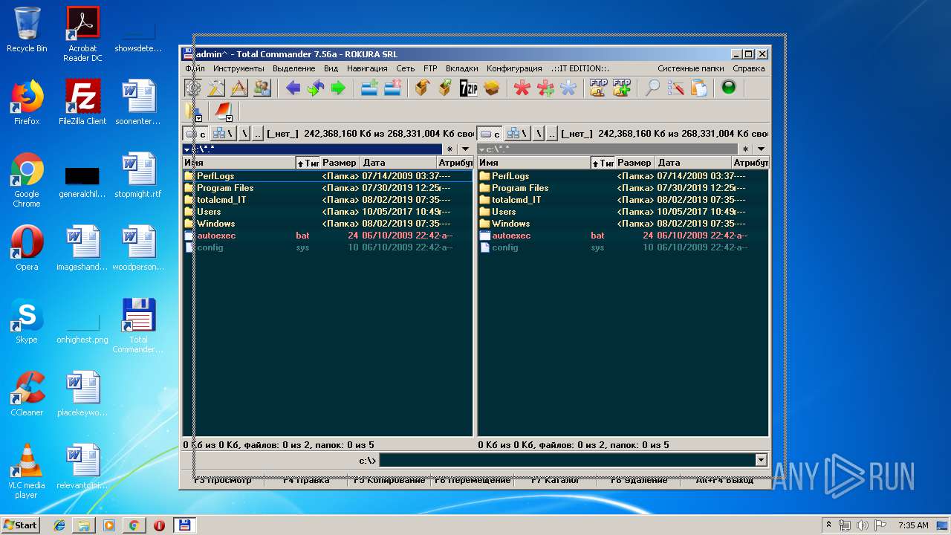Open file search with the magnifier icon
Image resolution: width=951 pixels, height=535 pixels.
pos(652,88)
